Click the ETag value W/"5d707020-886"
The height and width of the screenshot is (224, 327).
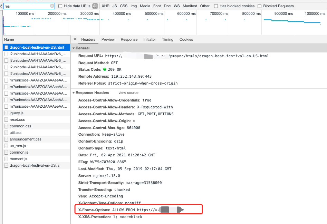pos(108,162)
